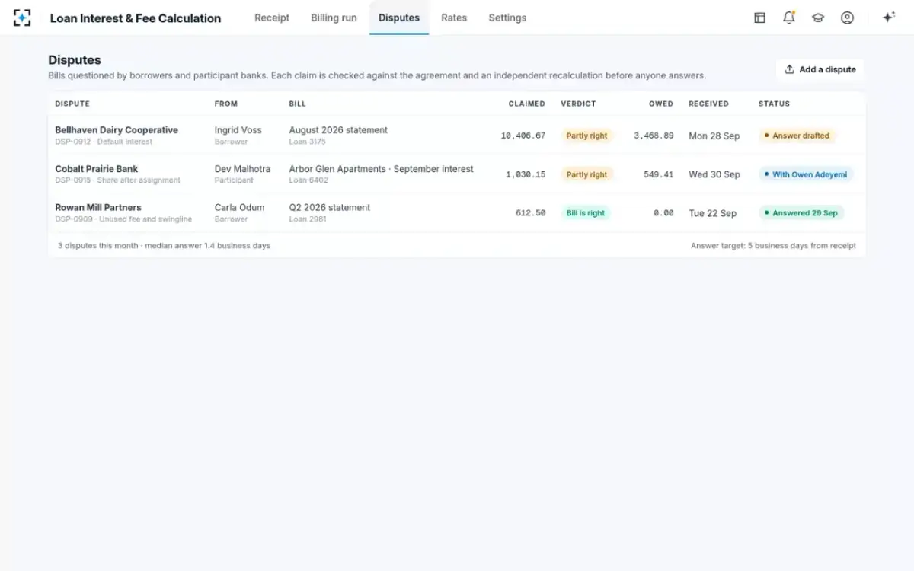Click received date Wed 30 Sep

[x=714, y=174]
